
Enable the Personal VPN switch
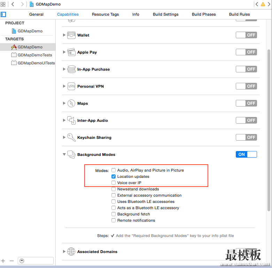[246, 86]
